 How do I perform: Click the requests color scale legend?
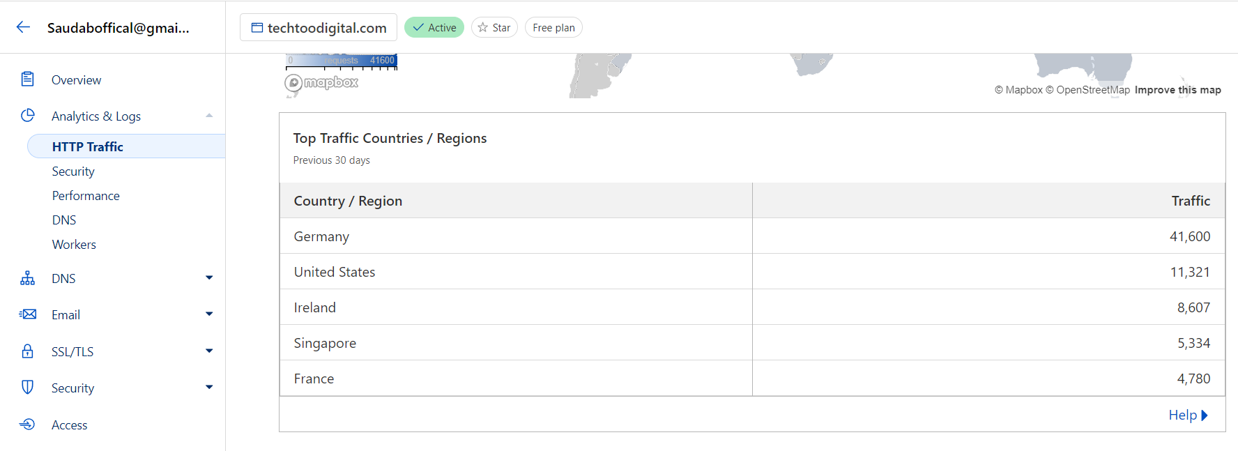(342, 61)
